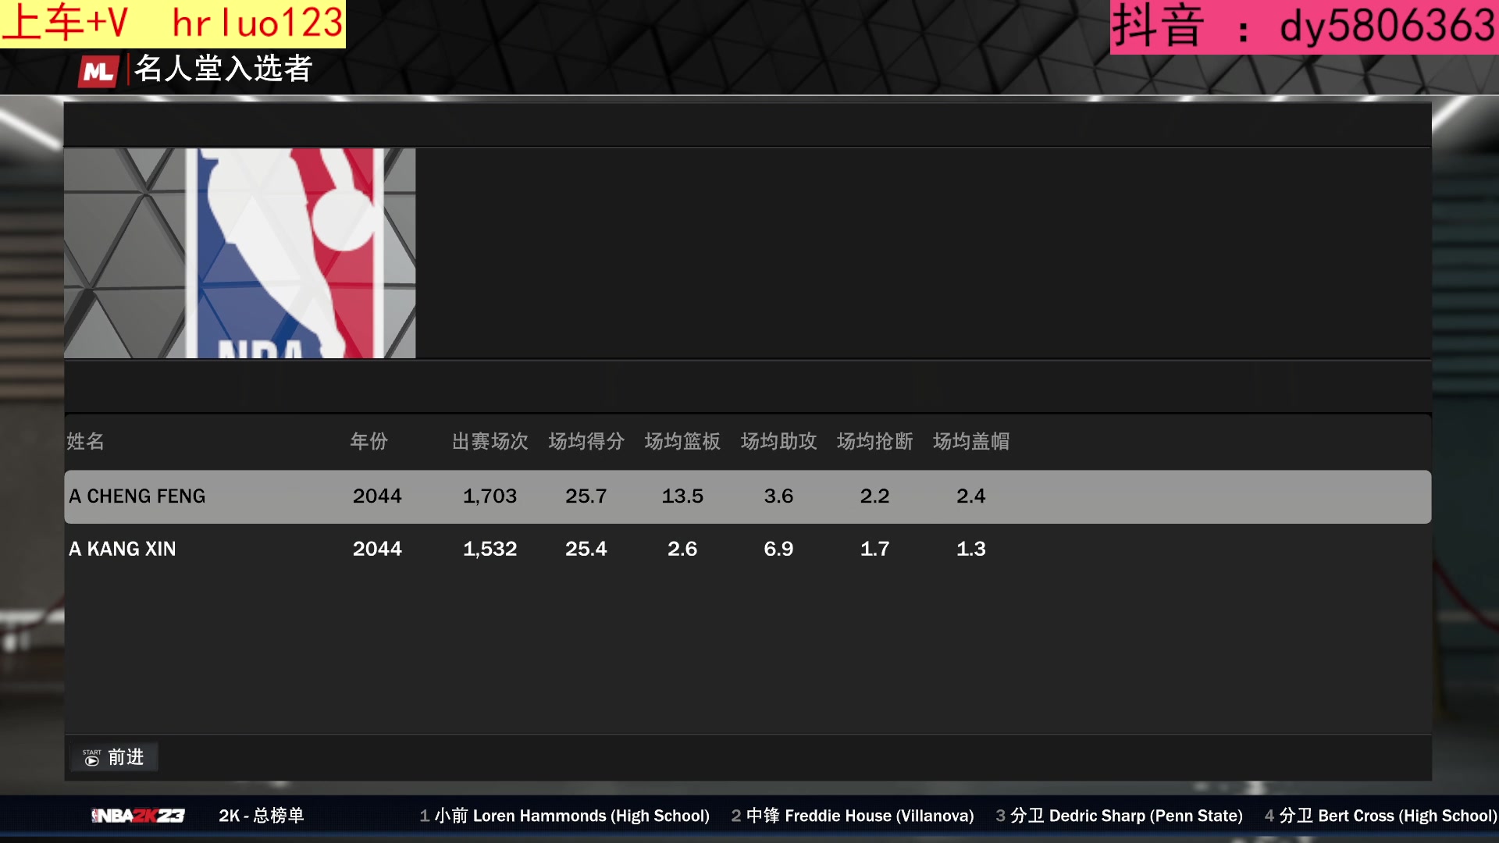Click A CHENG FENG year 2044
This screenshot has height=843, width=1499.
tap(377, 496)
